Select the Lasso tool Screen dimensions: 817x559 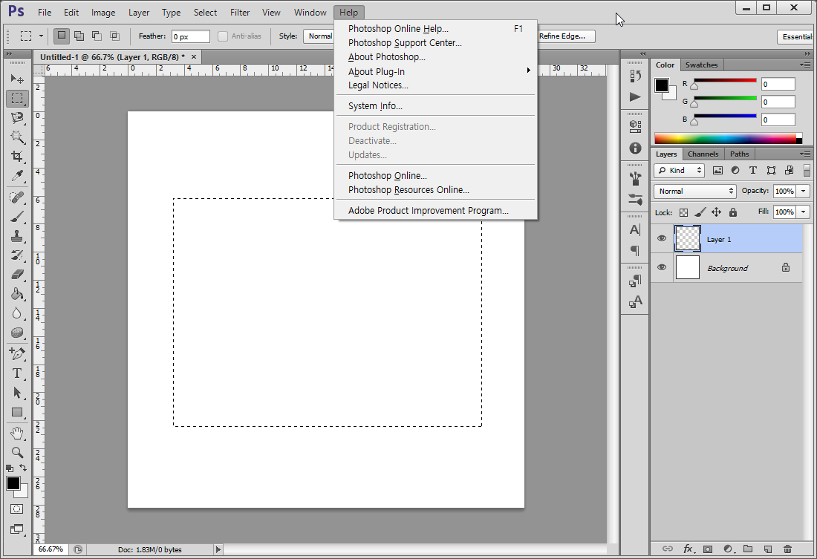click(17, 118)
